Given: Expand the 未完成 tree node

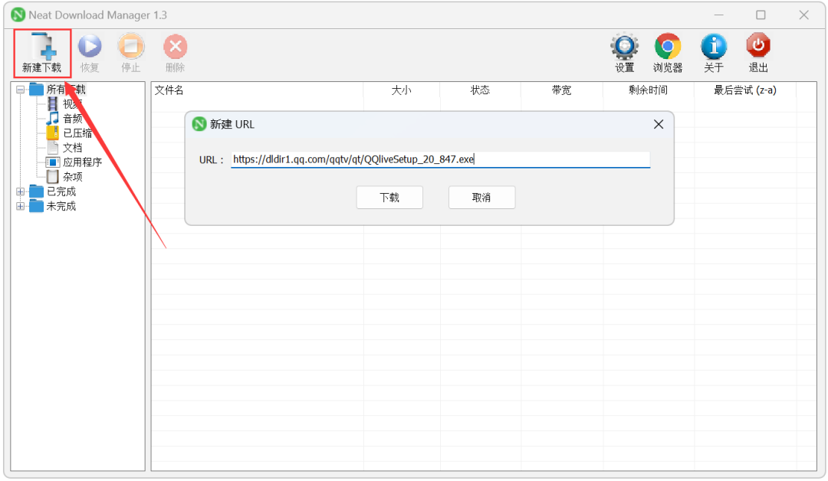Looking at the screenshot, I should pyautogui.click(x=20, y=206).
